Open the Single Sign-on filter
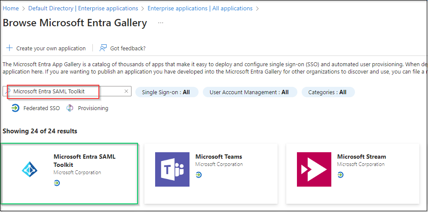The image size is (428, 212). pyautogui.click(x=167, y=92)
